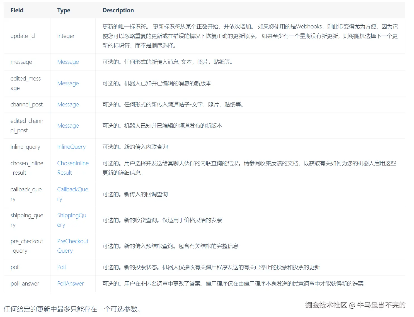Open Message link in edited_message row
The height and width of the screenshot is (317, 414).
tap(68, 83)
